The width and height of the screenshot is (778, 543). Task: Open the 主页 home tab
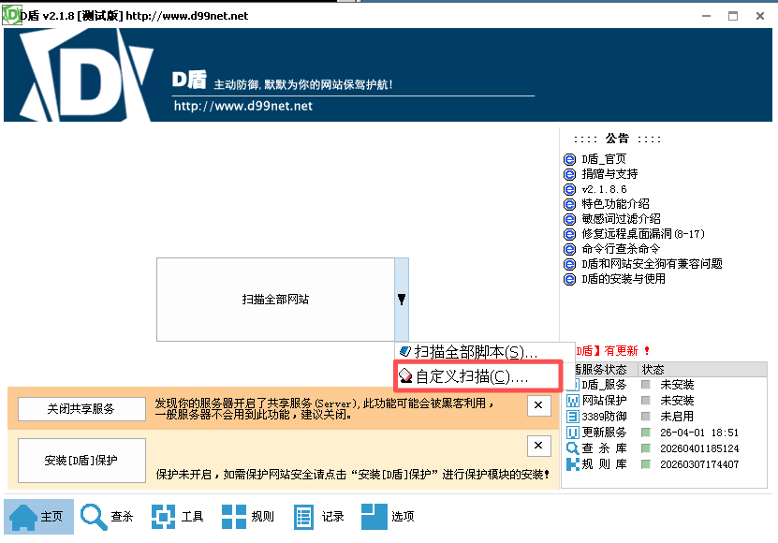[x=38, y=517]
